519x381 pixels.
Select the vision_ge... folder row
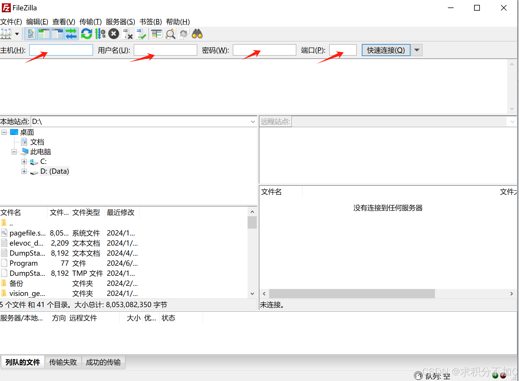(124, 293)
